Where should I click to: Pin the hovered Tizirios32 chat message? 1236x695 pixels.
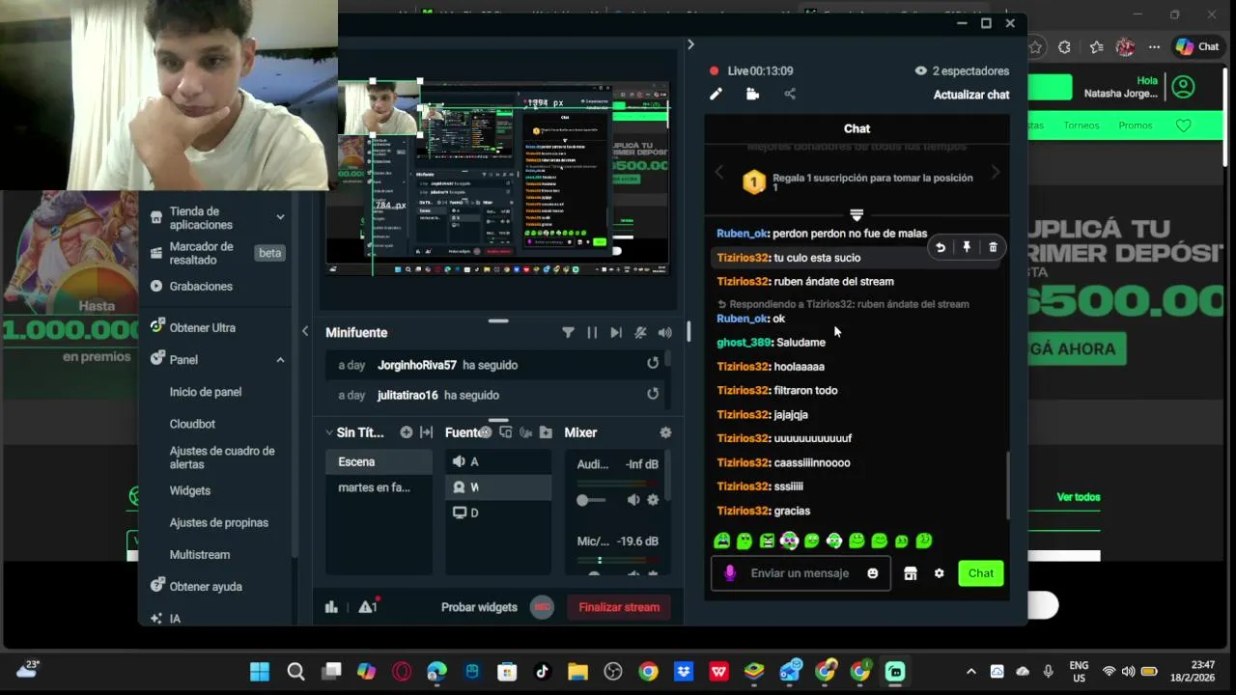(x=967, y=247)
